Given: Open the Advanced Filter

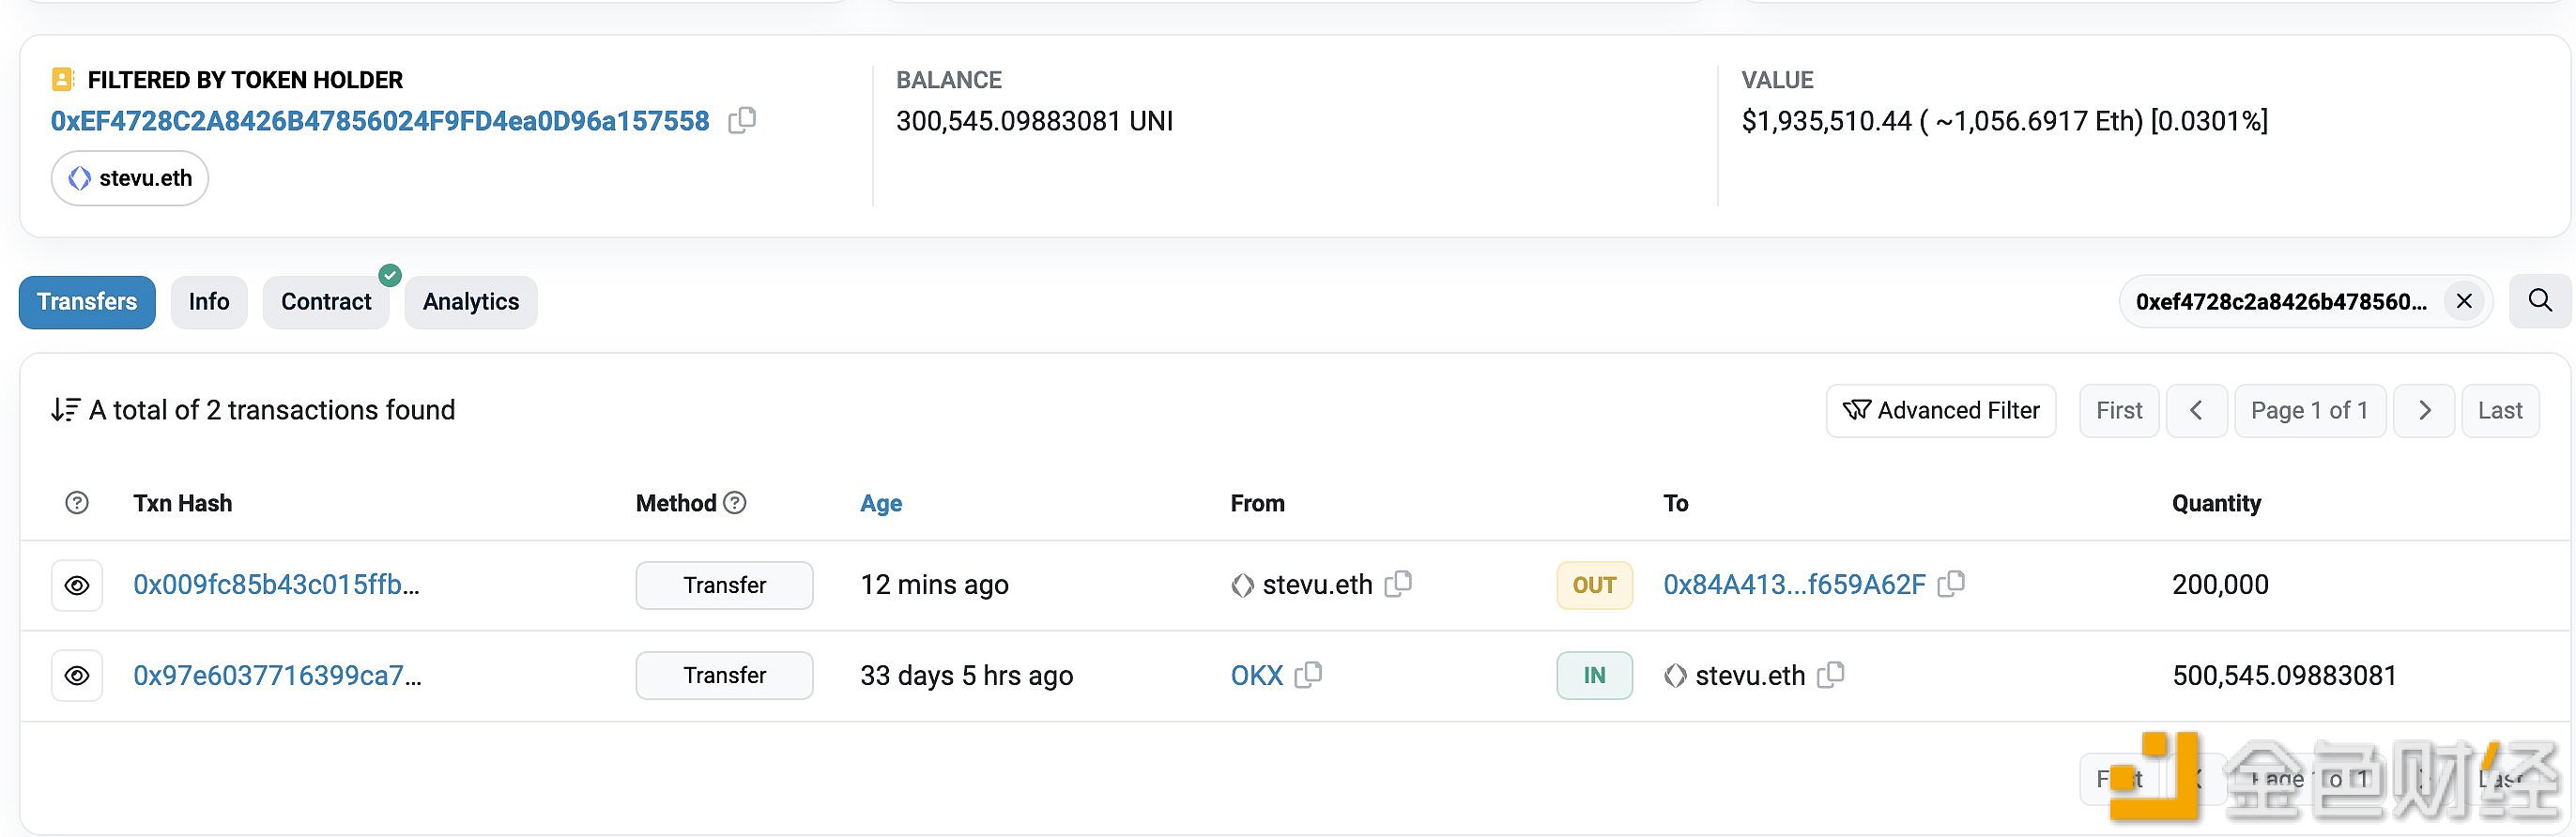Looking at the screenshot, I should (1941, 411).
